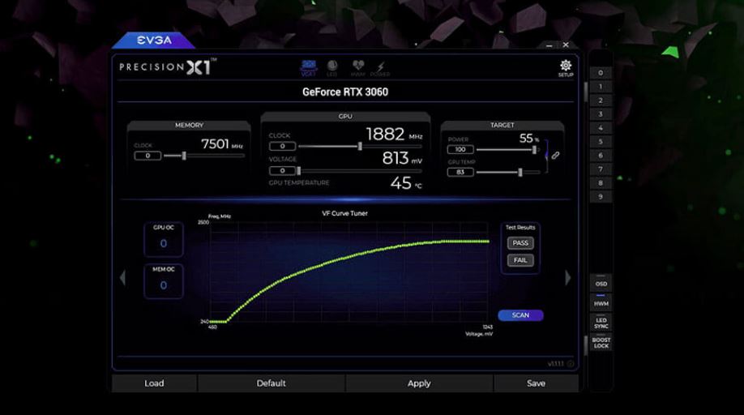Viewport: 744px width, 415px height.
Task: Select profile slot 7
Action: coord(601,169)
